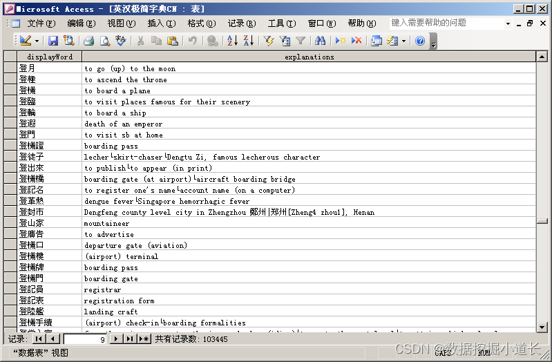
Task: Click the cell 'to ascend the throne'
Action: [309, 79]
